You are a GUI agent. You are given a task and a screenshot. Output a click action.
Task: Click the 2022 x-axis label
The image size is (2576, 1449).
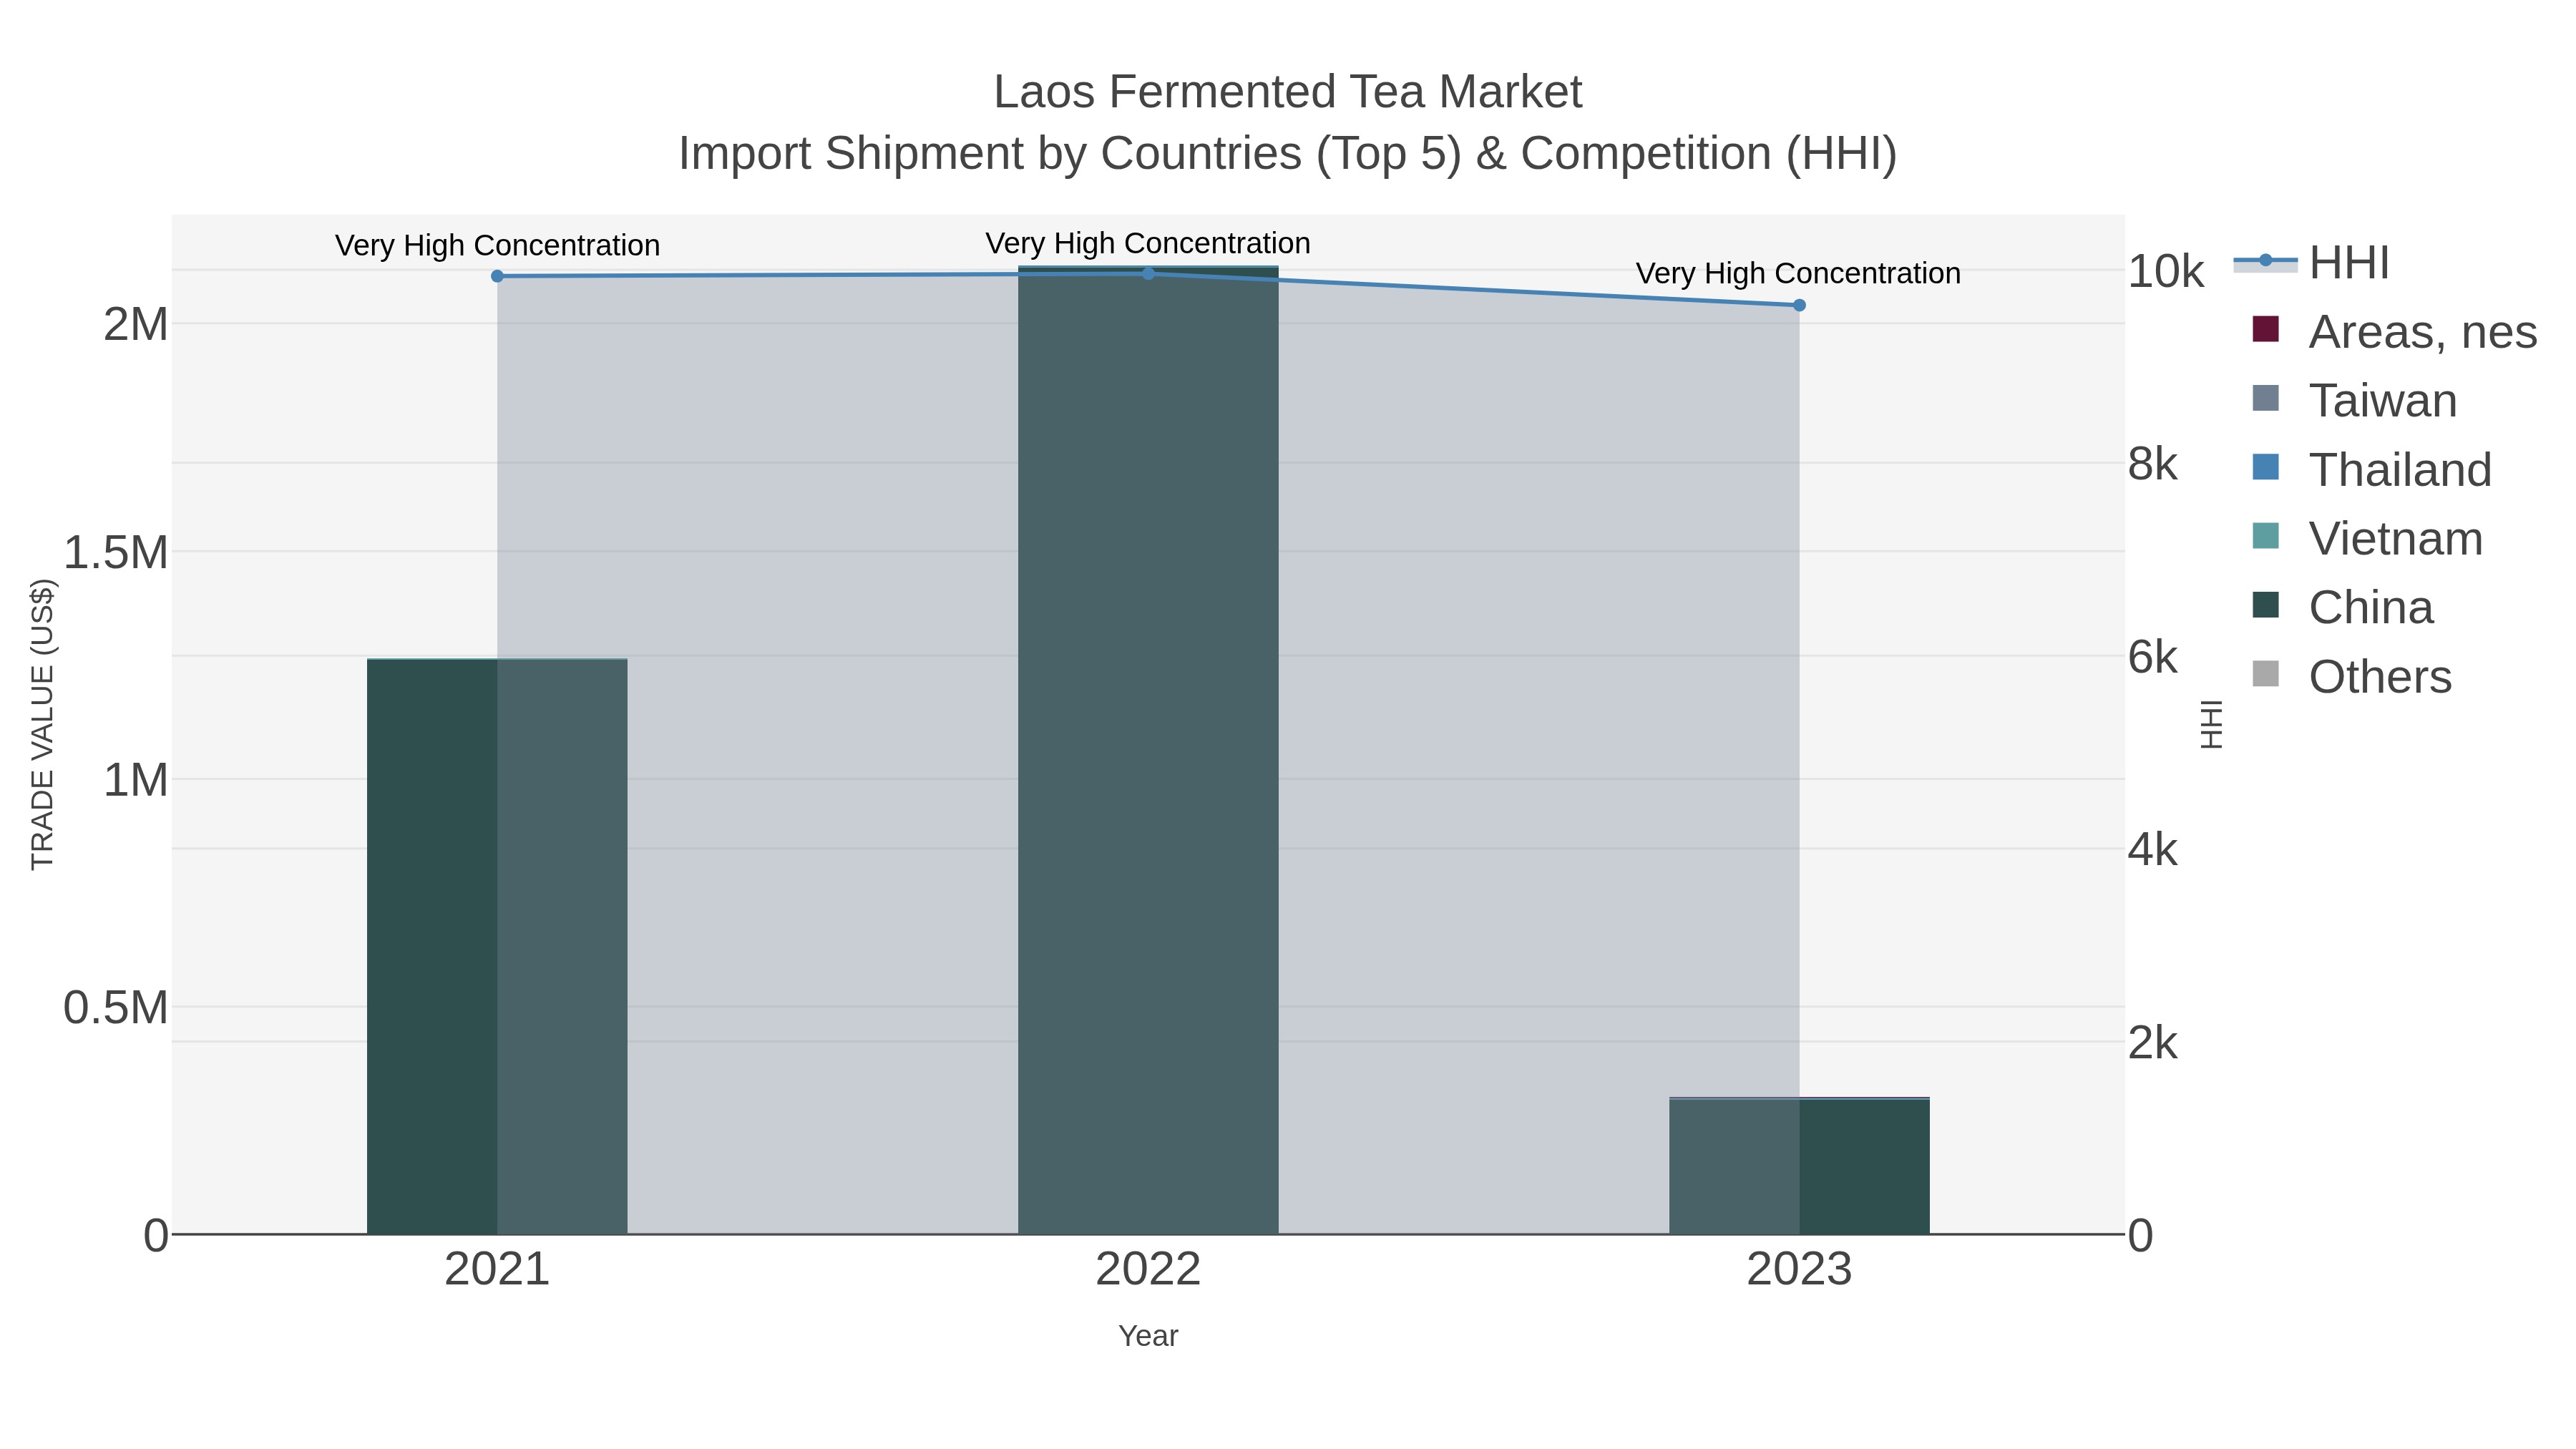(1148, 1269)
